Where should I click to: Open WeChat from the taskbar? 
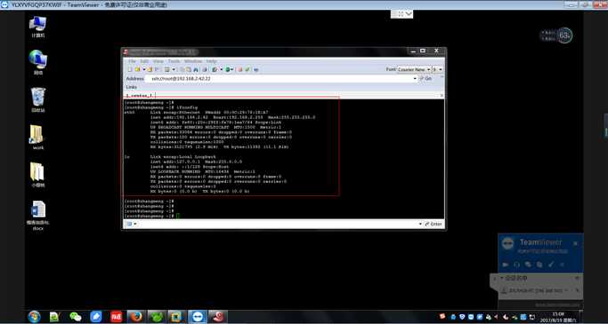click(x=76, y=317)
